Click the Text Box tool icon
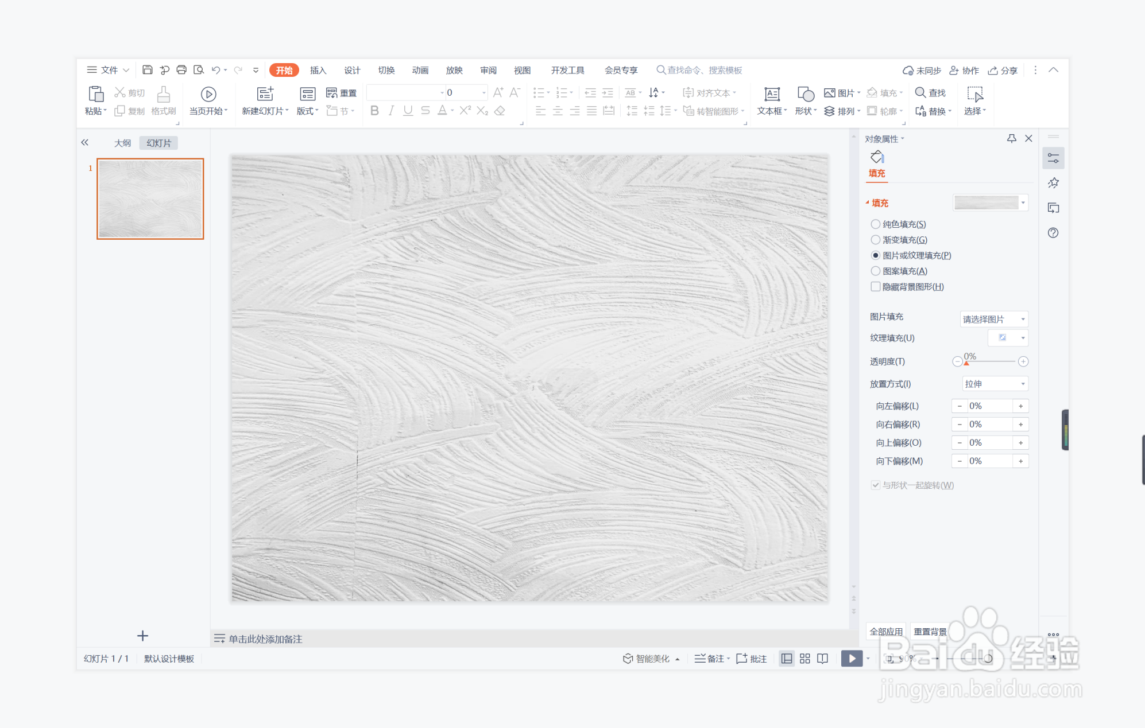 772,94
